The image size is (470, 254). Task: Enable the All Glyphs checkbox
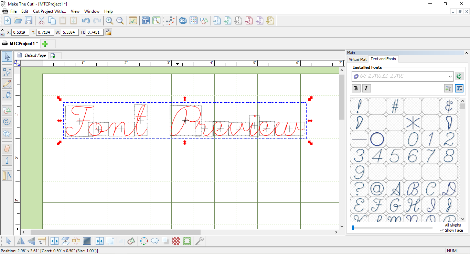click(442, 225)
